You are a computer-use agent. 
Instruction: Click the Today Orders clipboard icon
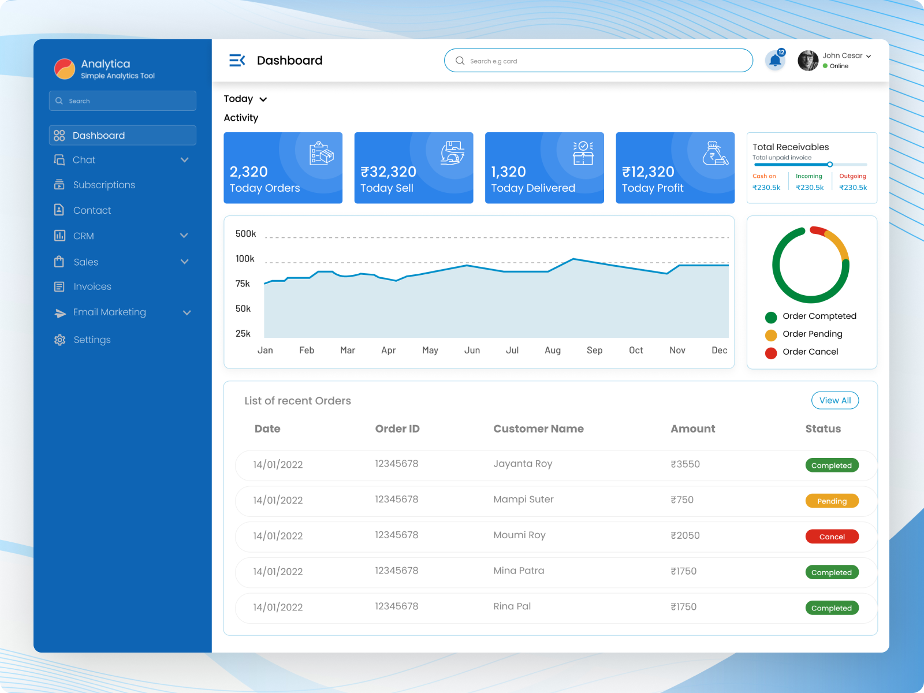[321, 154]
